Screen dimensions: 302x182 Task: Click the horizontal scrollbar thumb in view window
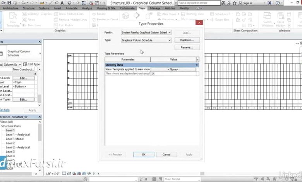click(x=202, y=173)
